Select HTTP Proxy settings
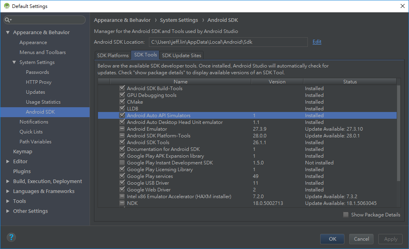The width and height of the screenshot is (409, 249). 39,82
